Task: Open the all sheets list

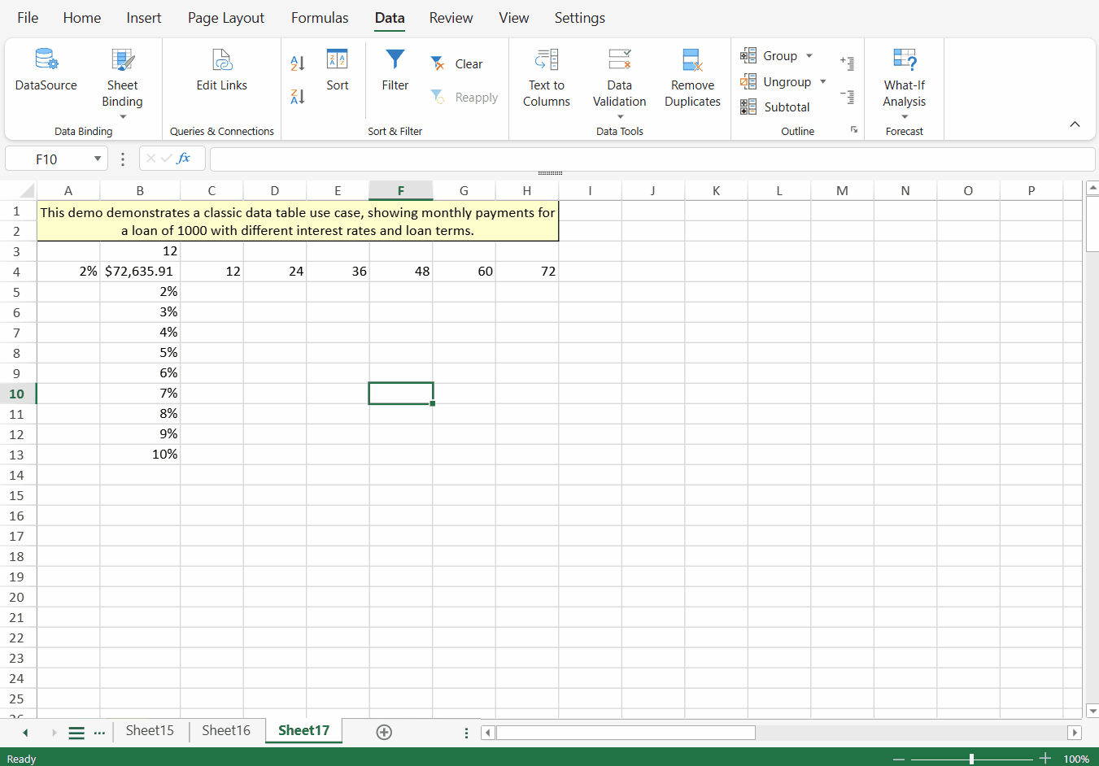Action: click(x=76, y=733)
